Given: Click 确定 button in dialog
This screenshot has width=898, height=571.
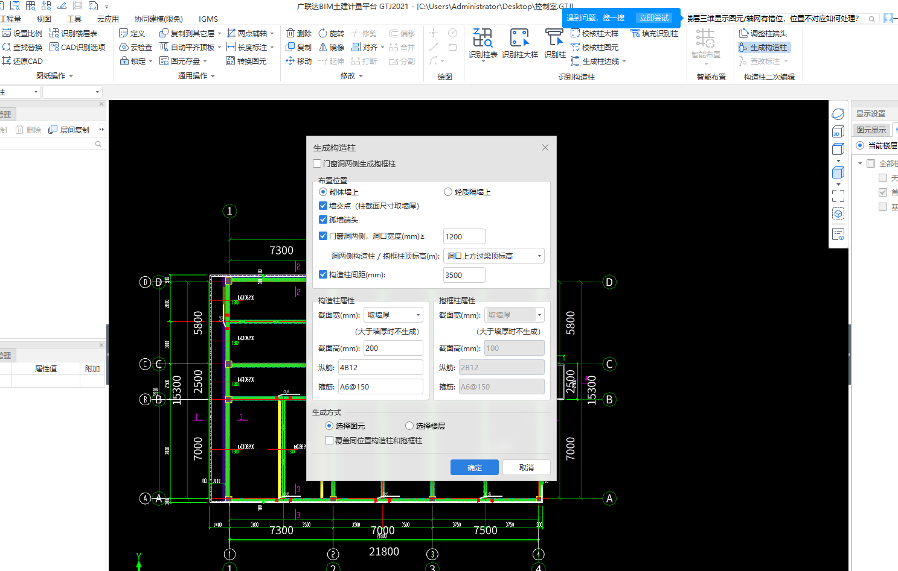Looking at the screenshot, I should (x=475, y=467).
